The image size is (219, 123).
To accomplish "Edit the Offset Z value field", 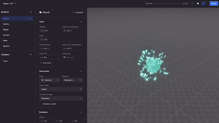I will pos(76,121).
